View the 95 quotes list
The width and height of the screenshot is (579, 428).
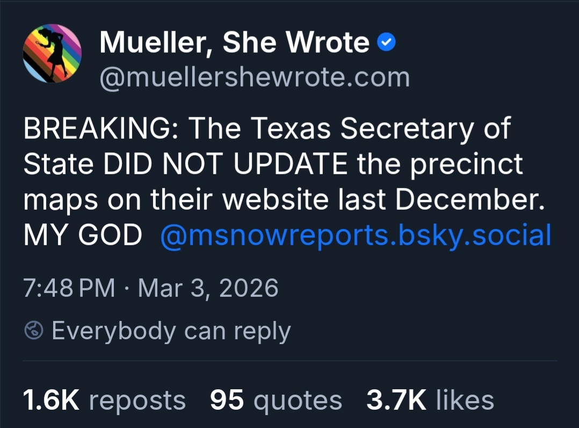point(276,400)
